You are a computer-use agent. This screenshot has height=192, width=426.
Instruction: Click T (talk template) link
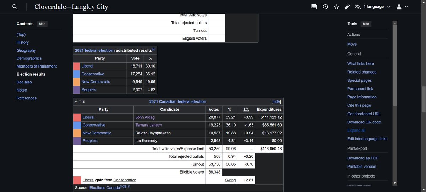80,102
